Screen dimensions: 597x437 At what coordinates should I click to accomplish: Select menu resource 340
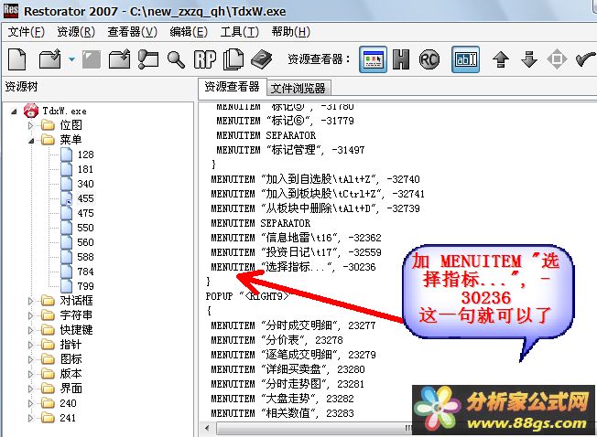[85, 184]
